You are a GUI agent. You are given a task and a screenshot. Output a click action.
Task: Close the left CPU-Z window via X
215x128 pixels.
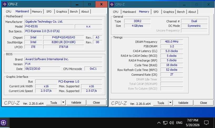[x=101, y=4]
